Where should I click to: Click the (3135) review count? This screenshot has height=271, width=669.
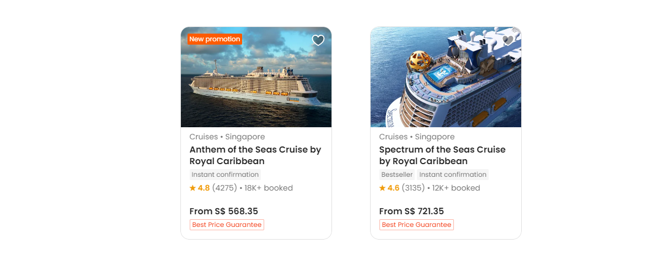[413, 188]
